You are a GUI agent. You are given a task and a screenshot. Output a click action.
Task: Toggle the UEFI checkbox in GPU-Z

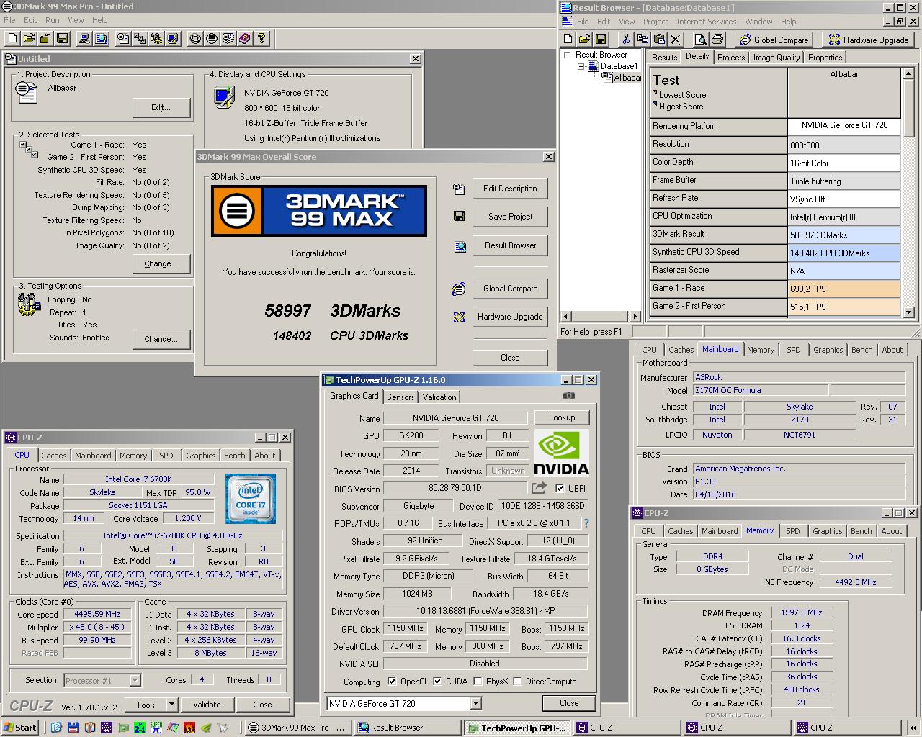click(560, 488)
